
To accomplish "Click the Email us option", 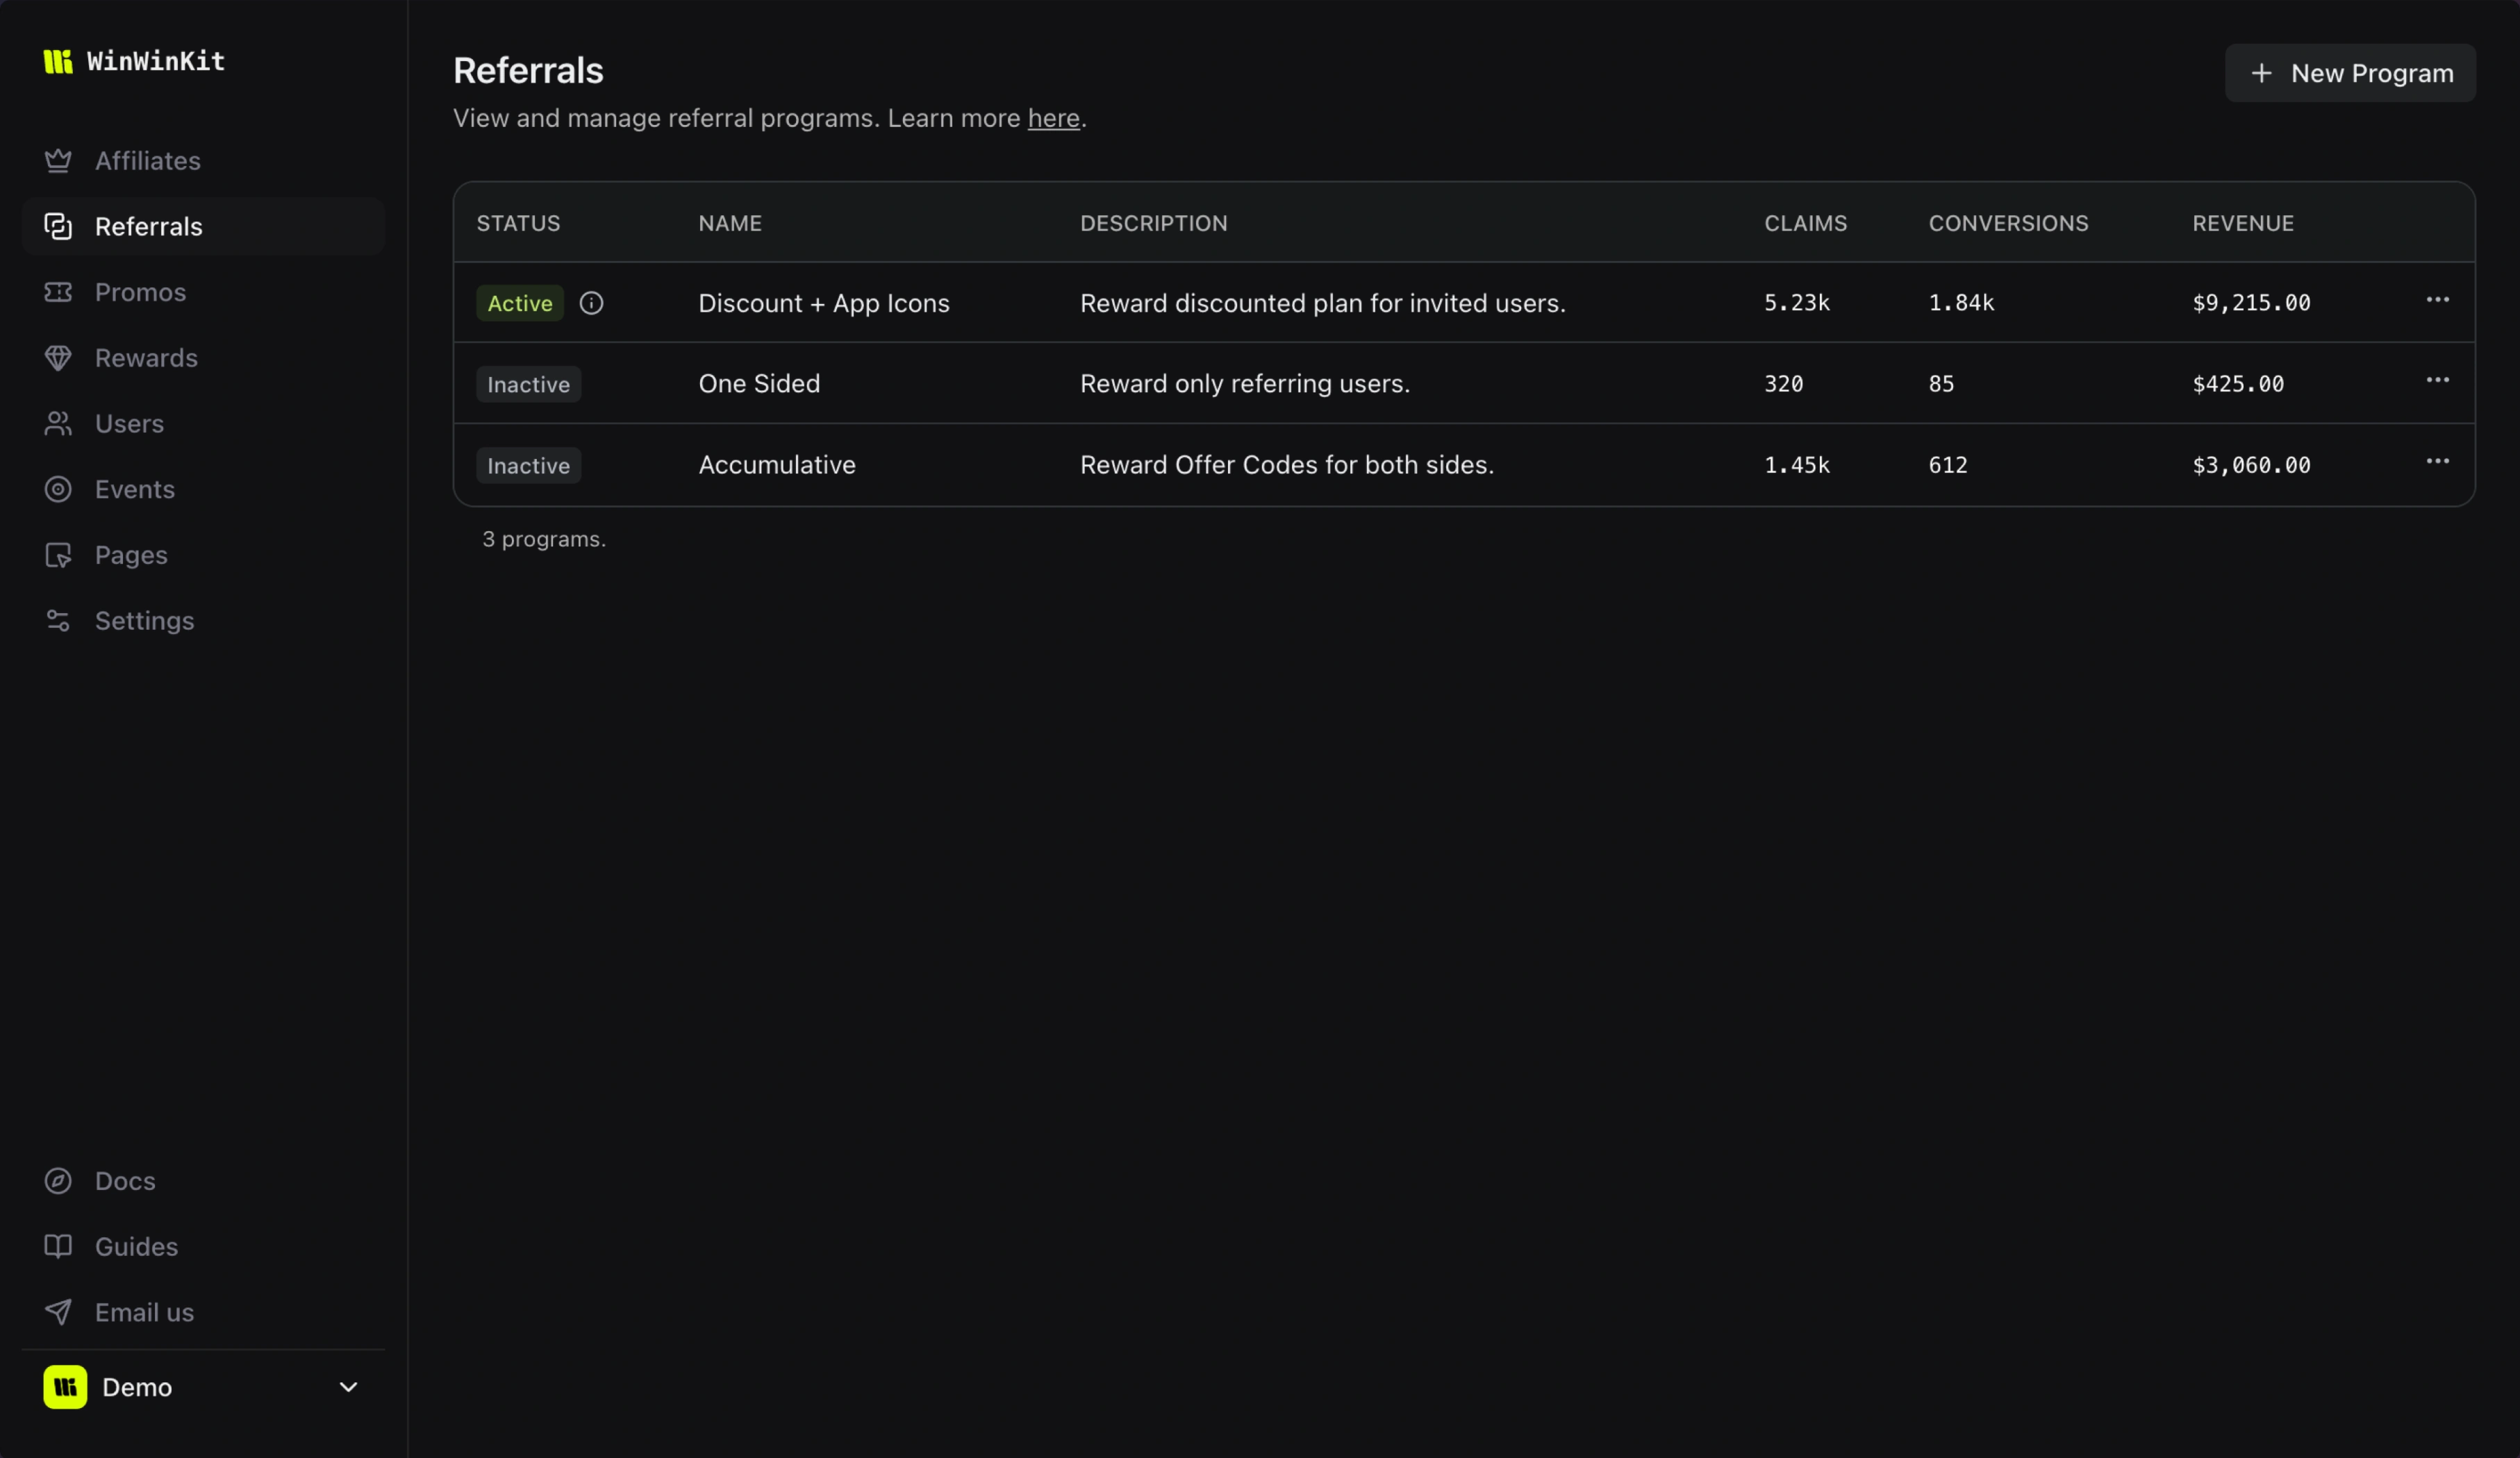I will 144,1312.
